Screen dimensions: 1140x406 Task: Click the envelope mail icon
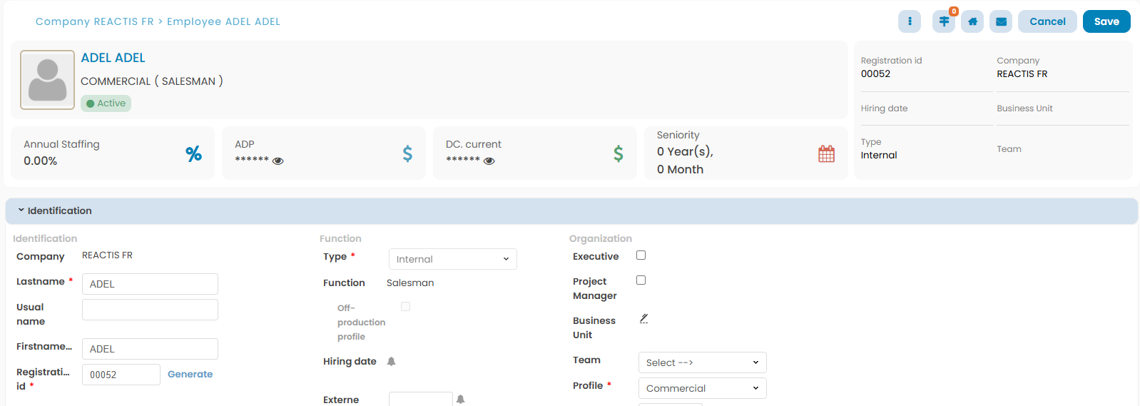(1002, 21)
